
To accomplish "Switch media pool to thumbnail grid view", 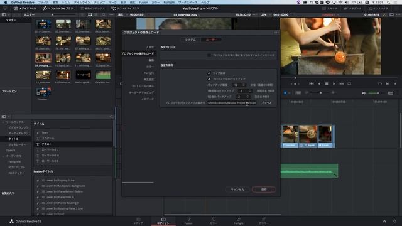I will pyautogui.click(x=90, y=15).
